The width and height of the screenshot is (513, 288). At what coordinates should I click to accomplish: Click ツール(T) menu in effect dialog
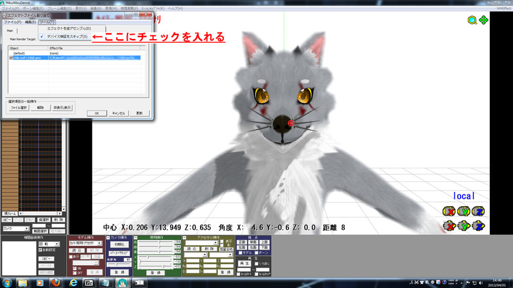click(47, 22)
